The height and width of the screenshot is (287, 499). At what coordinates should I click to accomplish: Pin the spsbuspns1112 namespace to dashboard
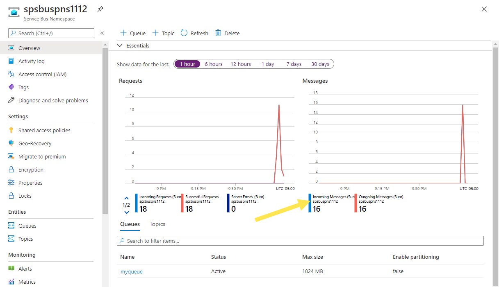(100, 9)
